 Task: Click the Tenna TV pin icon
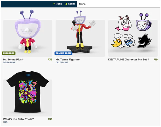coord(144,22)
